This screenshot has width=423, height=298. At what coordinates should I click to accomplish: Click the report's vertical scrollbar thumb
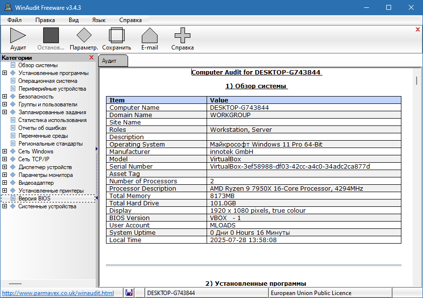tap(417, 80)
